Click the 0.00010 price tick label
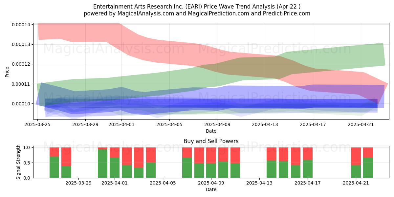 pos(21,104)
